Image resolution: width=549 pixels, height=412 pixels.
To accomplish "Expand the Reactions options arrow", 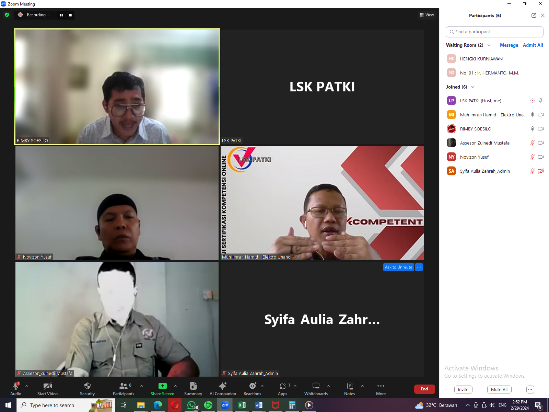I will pyautogui.click(x=262, y=386).
